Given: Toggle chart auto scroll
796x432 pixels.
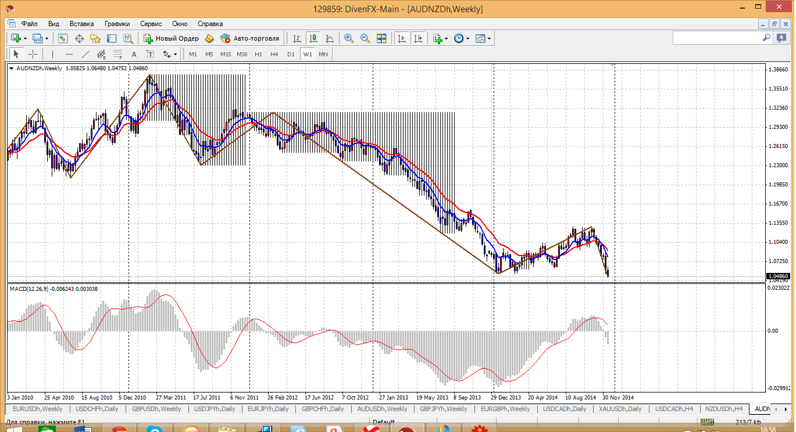Looking at the screenshot, I should pos(401,38).
